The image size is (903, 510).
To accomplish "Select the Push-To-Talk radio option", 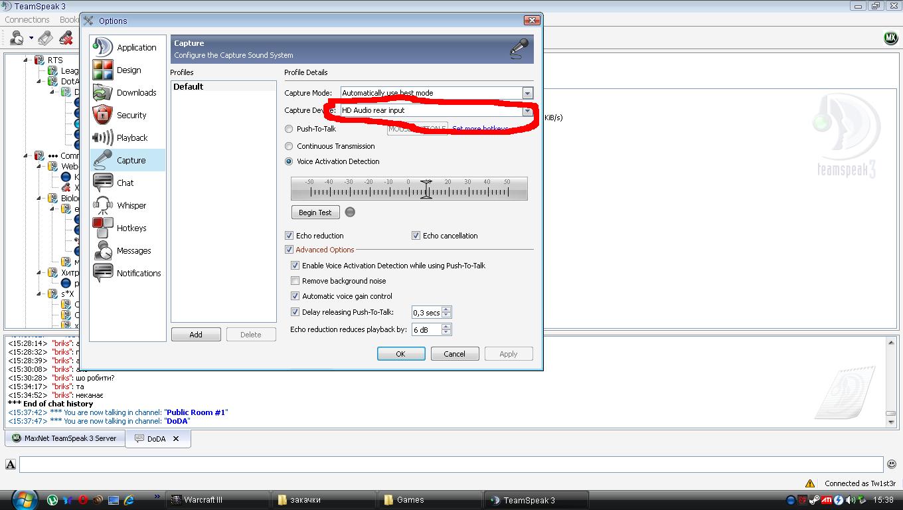I will tap(289, 129).
